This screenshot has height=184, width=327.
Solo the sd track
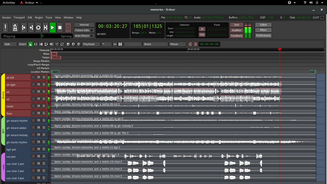pos(43,99)
